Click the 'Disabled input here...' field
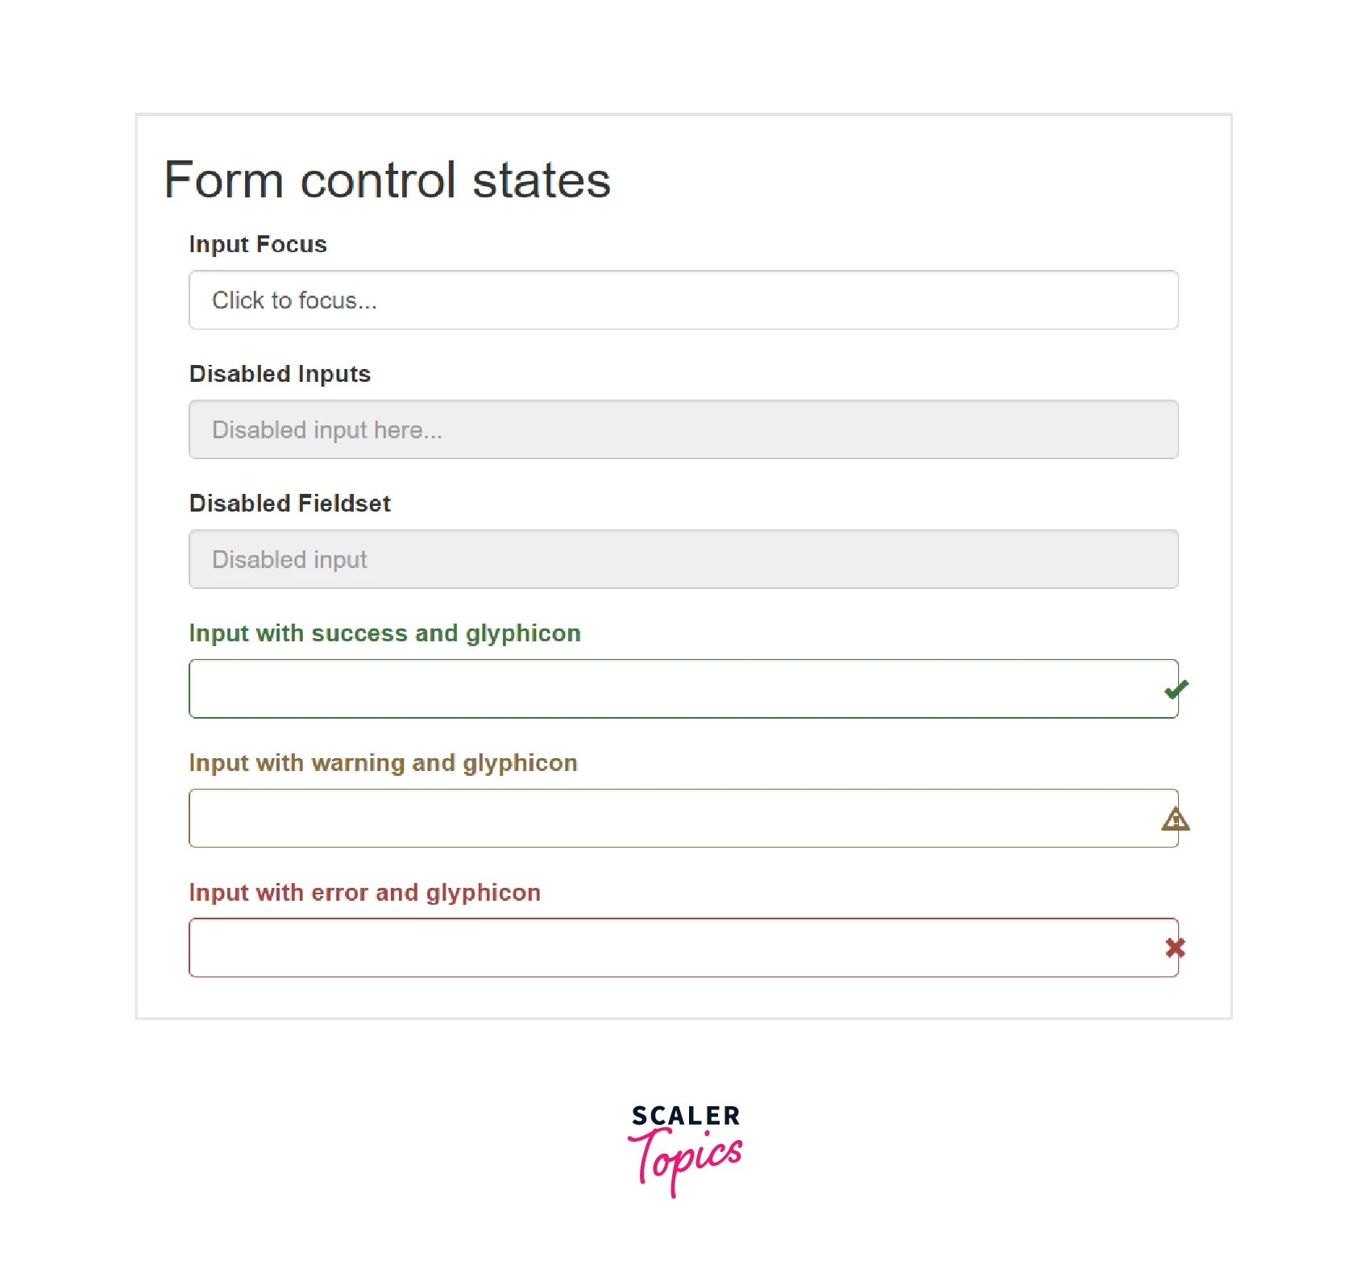1370x1277 pixels. 683,430
